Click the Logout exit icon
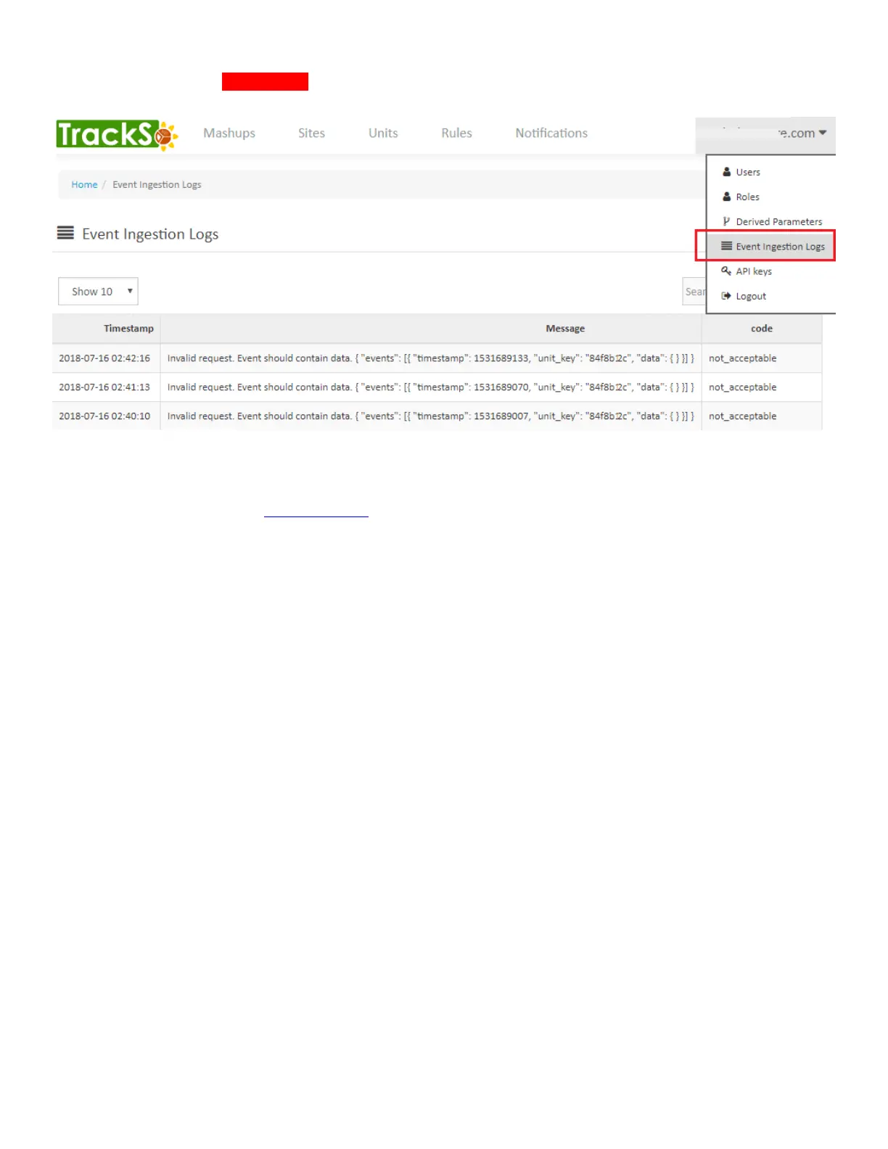 click(x=726, y=295)
